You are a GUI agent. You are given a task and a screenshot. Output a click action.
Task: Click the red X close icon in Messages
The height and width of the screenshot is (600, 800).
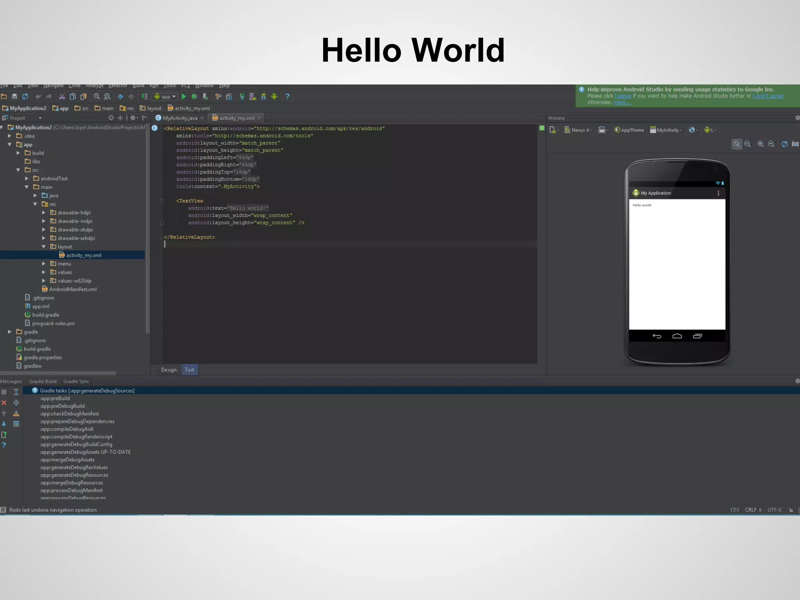click(x=4, y=403)
